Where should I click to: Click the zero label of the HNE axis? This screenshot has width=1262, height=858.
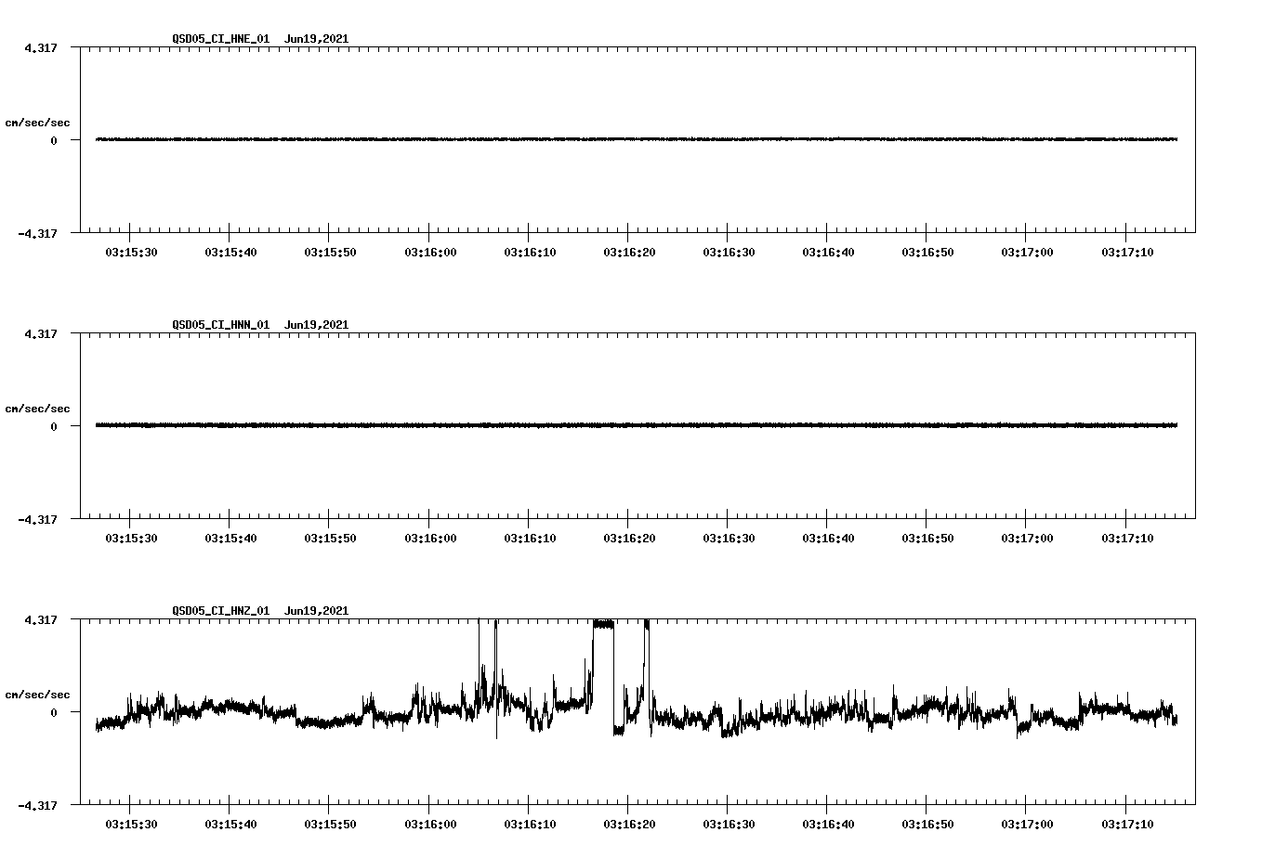click(x=54, y=140)
